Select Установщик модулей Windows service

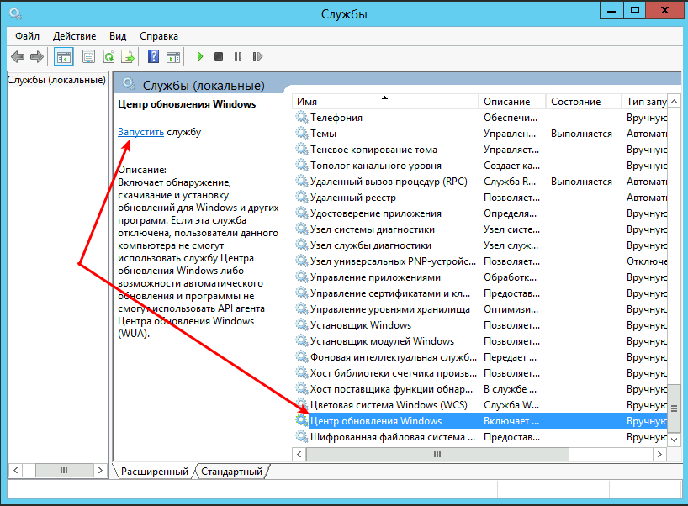(x=480, y=341)
